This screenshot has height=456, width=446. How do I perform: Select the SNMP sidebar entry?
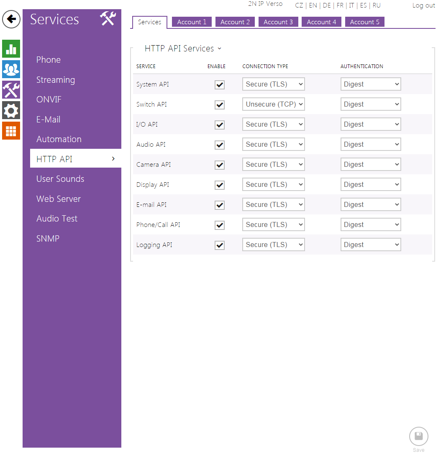(47, 238)
